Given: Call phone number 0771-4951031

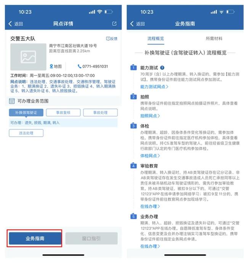Looking at the screenshot, I should click(93, 66).
